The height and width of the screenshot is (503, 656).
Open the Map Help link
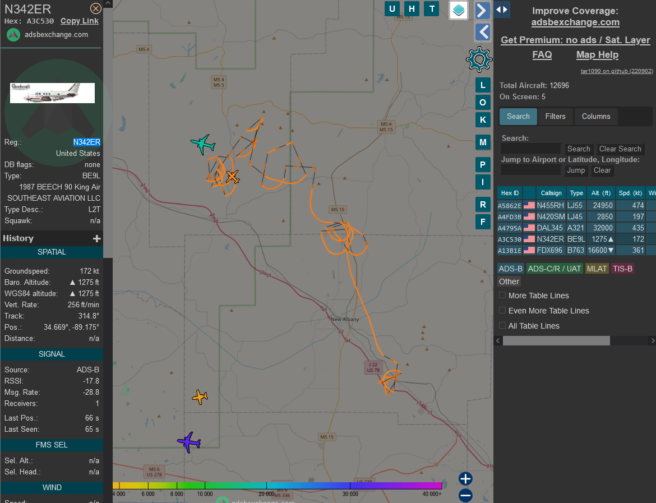pyautogui.click(x=597, y=55)
